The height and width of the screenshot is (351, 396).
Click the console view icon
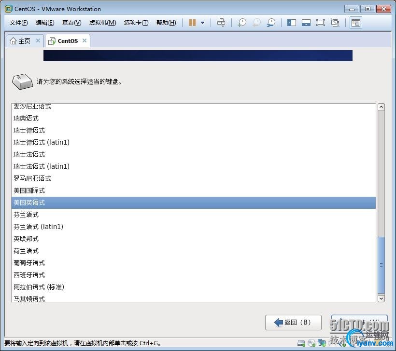(356, 23)
